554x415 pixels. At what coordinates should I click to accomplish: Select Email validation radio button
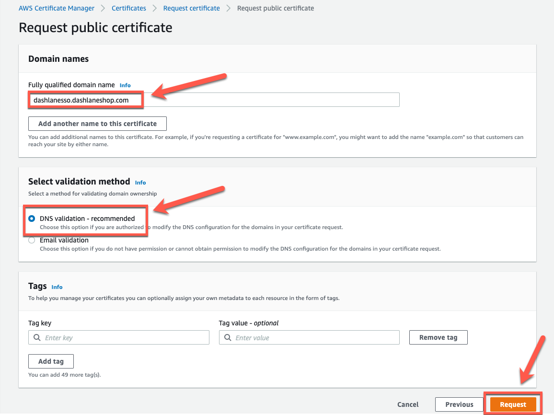[x=32, y=240]
